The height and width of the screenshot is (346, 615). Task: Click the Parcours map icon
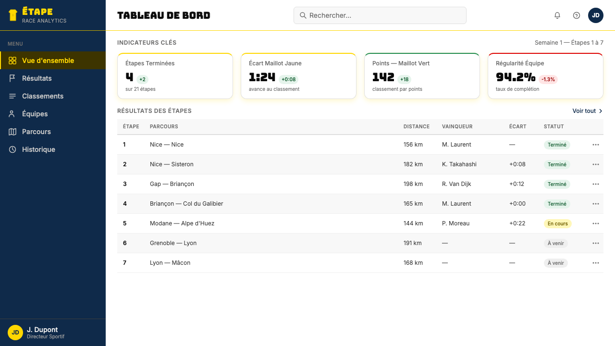click(12, 132)
